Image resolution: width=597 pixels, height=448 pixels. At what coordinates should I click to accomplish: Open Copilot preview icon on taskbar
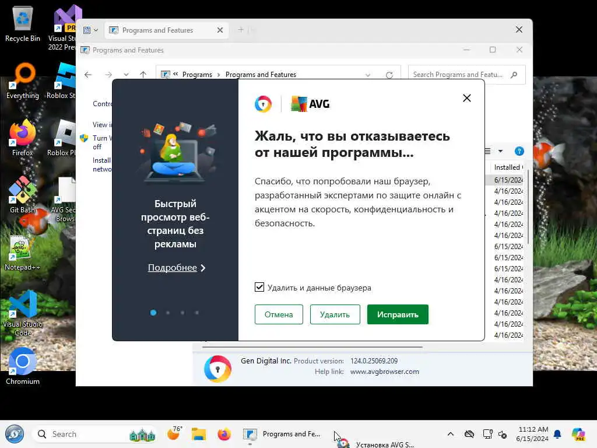(578, 434)
